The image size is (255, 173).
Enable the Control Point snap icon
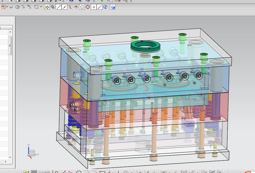[70, 7]
